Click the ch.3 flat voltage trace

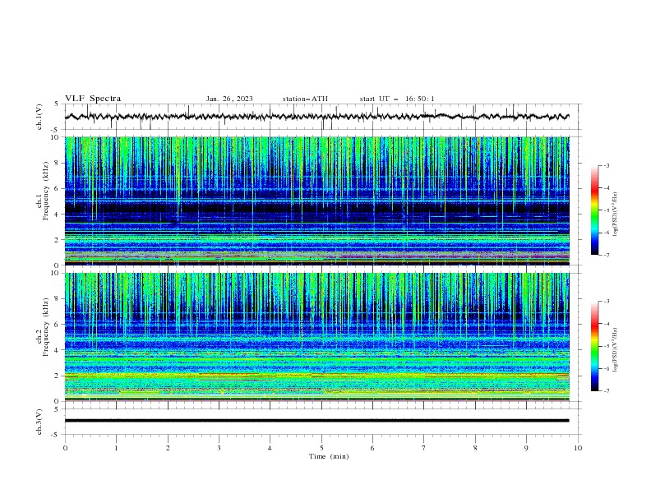(x=317, y=421)
